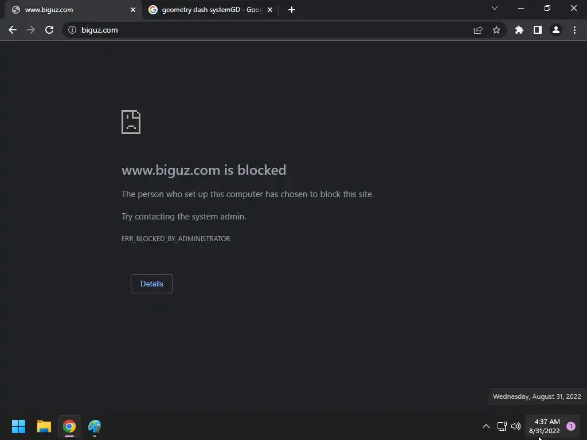Open the clock showing 4:37 AM
Viewport: 587px width, 440px height.
(x=545, y=426)
